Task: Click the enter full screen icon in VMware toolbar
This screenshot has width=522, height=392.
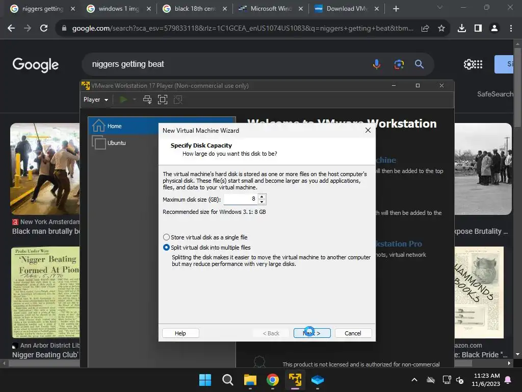Action: click(163, 100)
